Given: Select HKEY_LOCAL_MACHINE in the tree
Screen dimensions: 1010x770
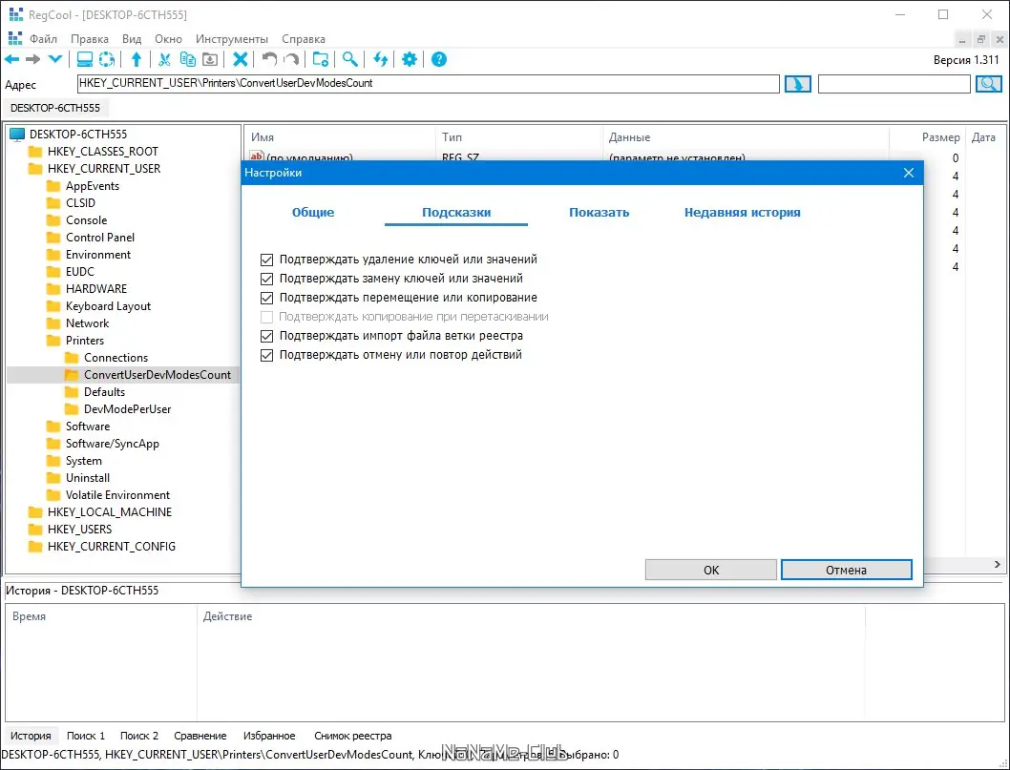Looking at the screenshot, I should tap(110, 511).
